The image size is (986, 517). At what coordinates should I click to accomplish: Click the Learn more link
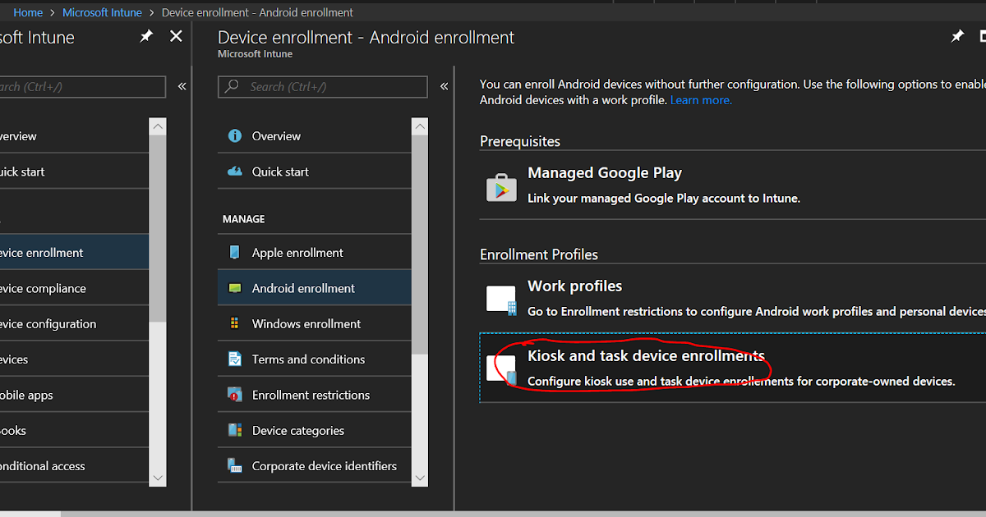700,99
